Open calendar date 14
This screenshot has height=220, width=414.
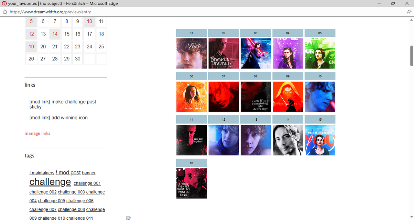(x=55, y=34)
